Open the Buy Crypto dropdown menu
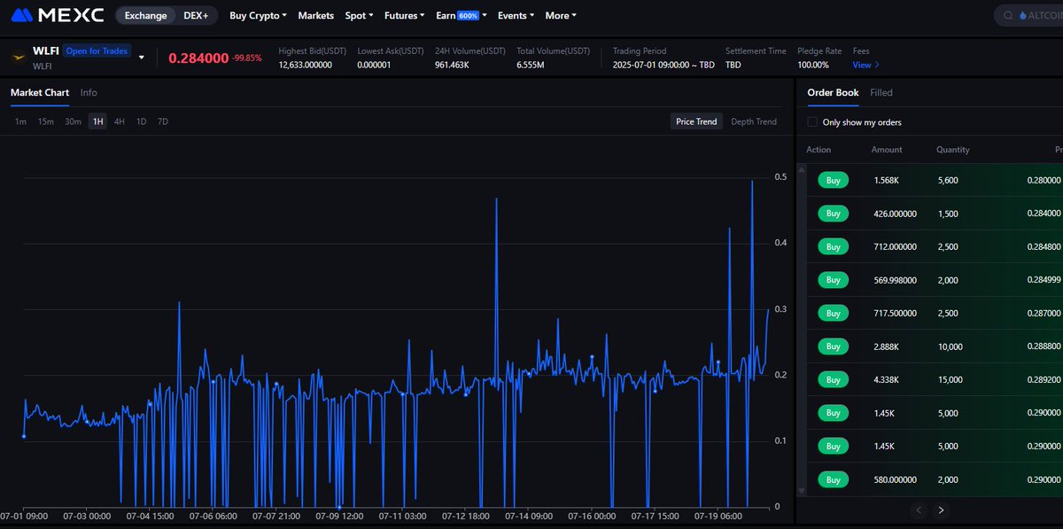Screen dimensions: 1063x529 258,15
